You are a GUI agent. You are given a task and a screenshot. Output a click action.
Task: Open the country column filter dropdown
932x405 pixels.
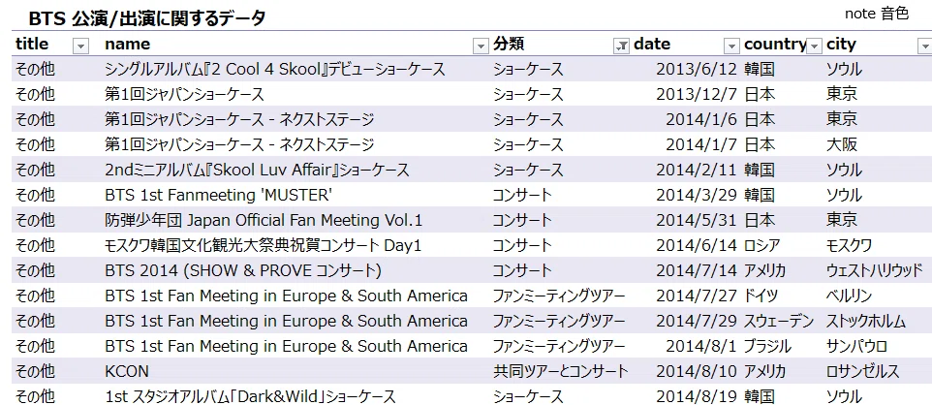815,46
